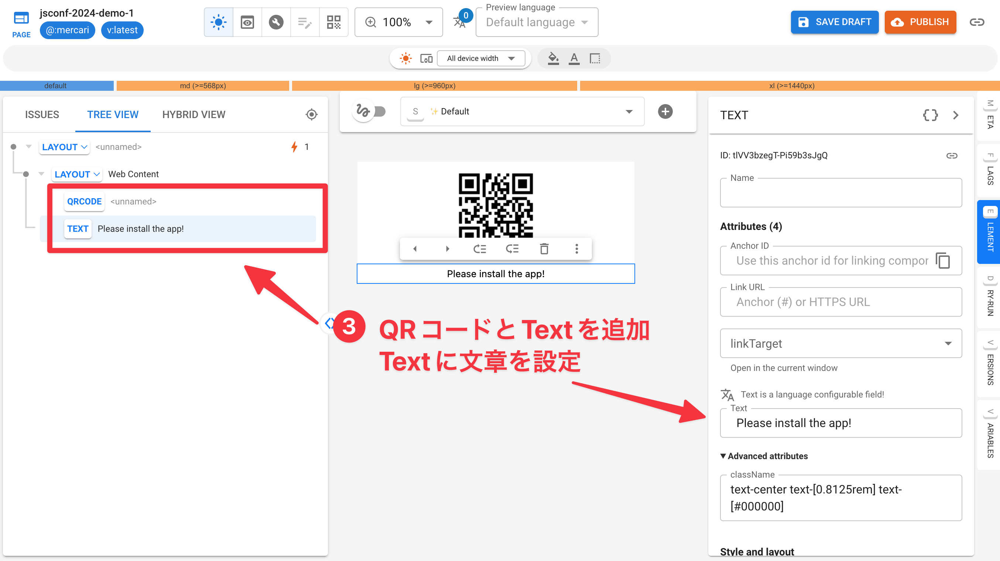Image resolution: width=1000 pixels, height=561 pixels.
Task: Open the JSON braces view of TEXT
Action: pos(930,115)
